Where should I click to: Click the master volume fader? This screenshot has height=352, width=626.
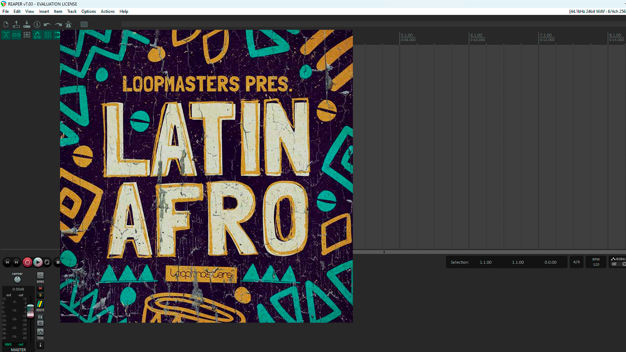30,311
